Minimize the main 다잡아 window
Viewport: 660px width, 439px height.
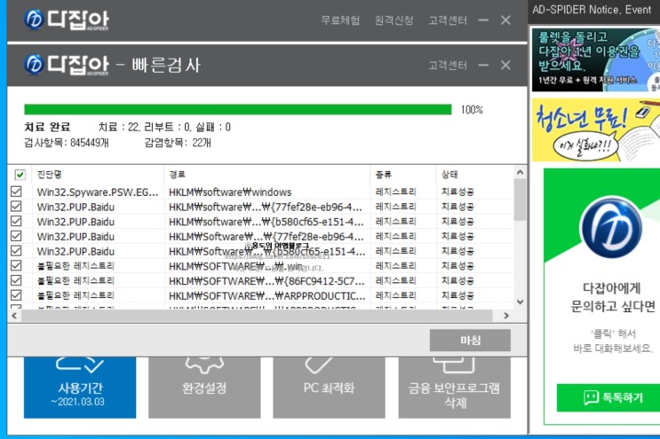point(483,20)
